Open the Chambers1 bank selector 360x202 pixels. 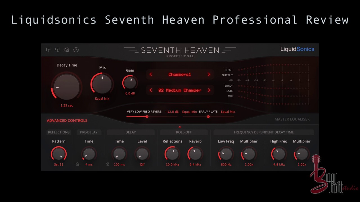click(180, 74)
